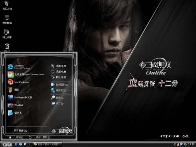Image resolution: width=196 pixels, height=147 pixels.
Task: Click the second quick launch globe icon
Action: (21, 144)
